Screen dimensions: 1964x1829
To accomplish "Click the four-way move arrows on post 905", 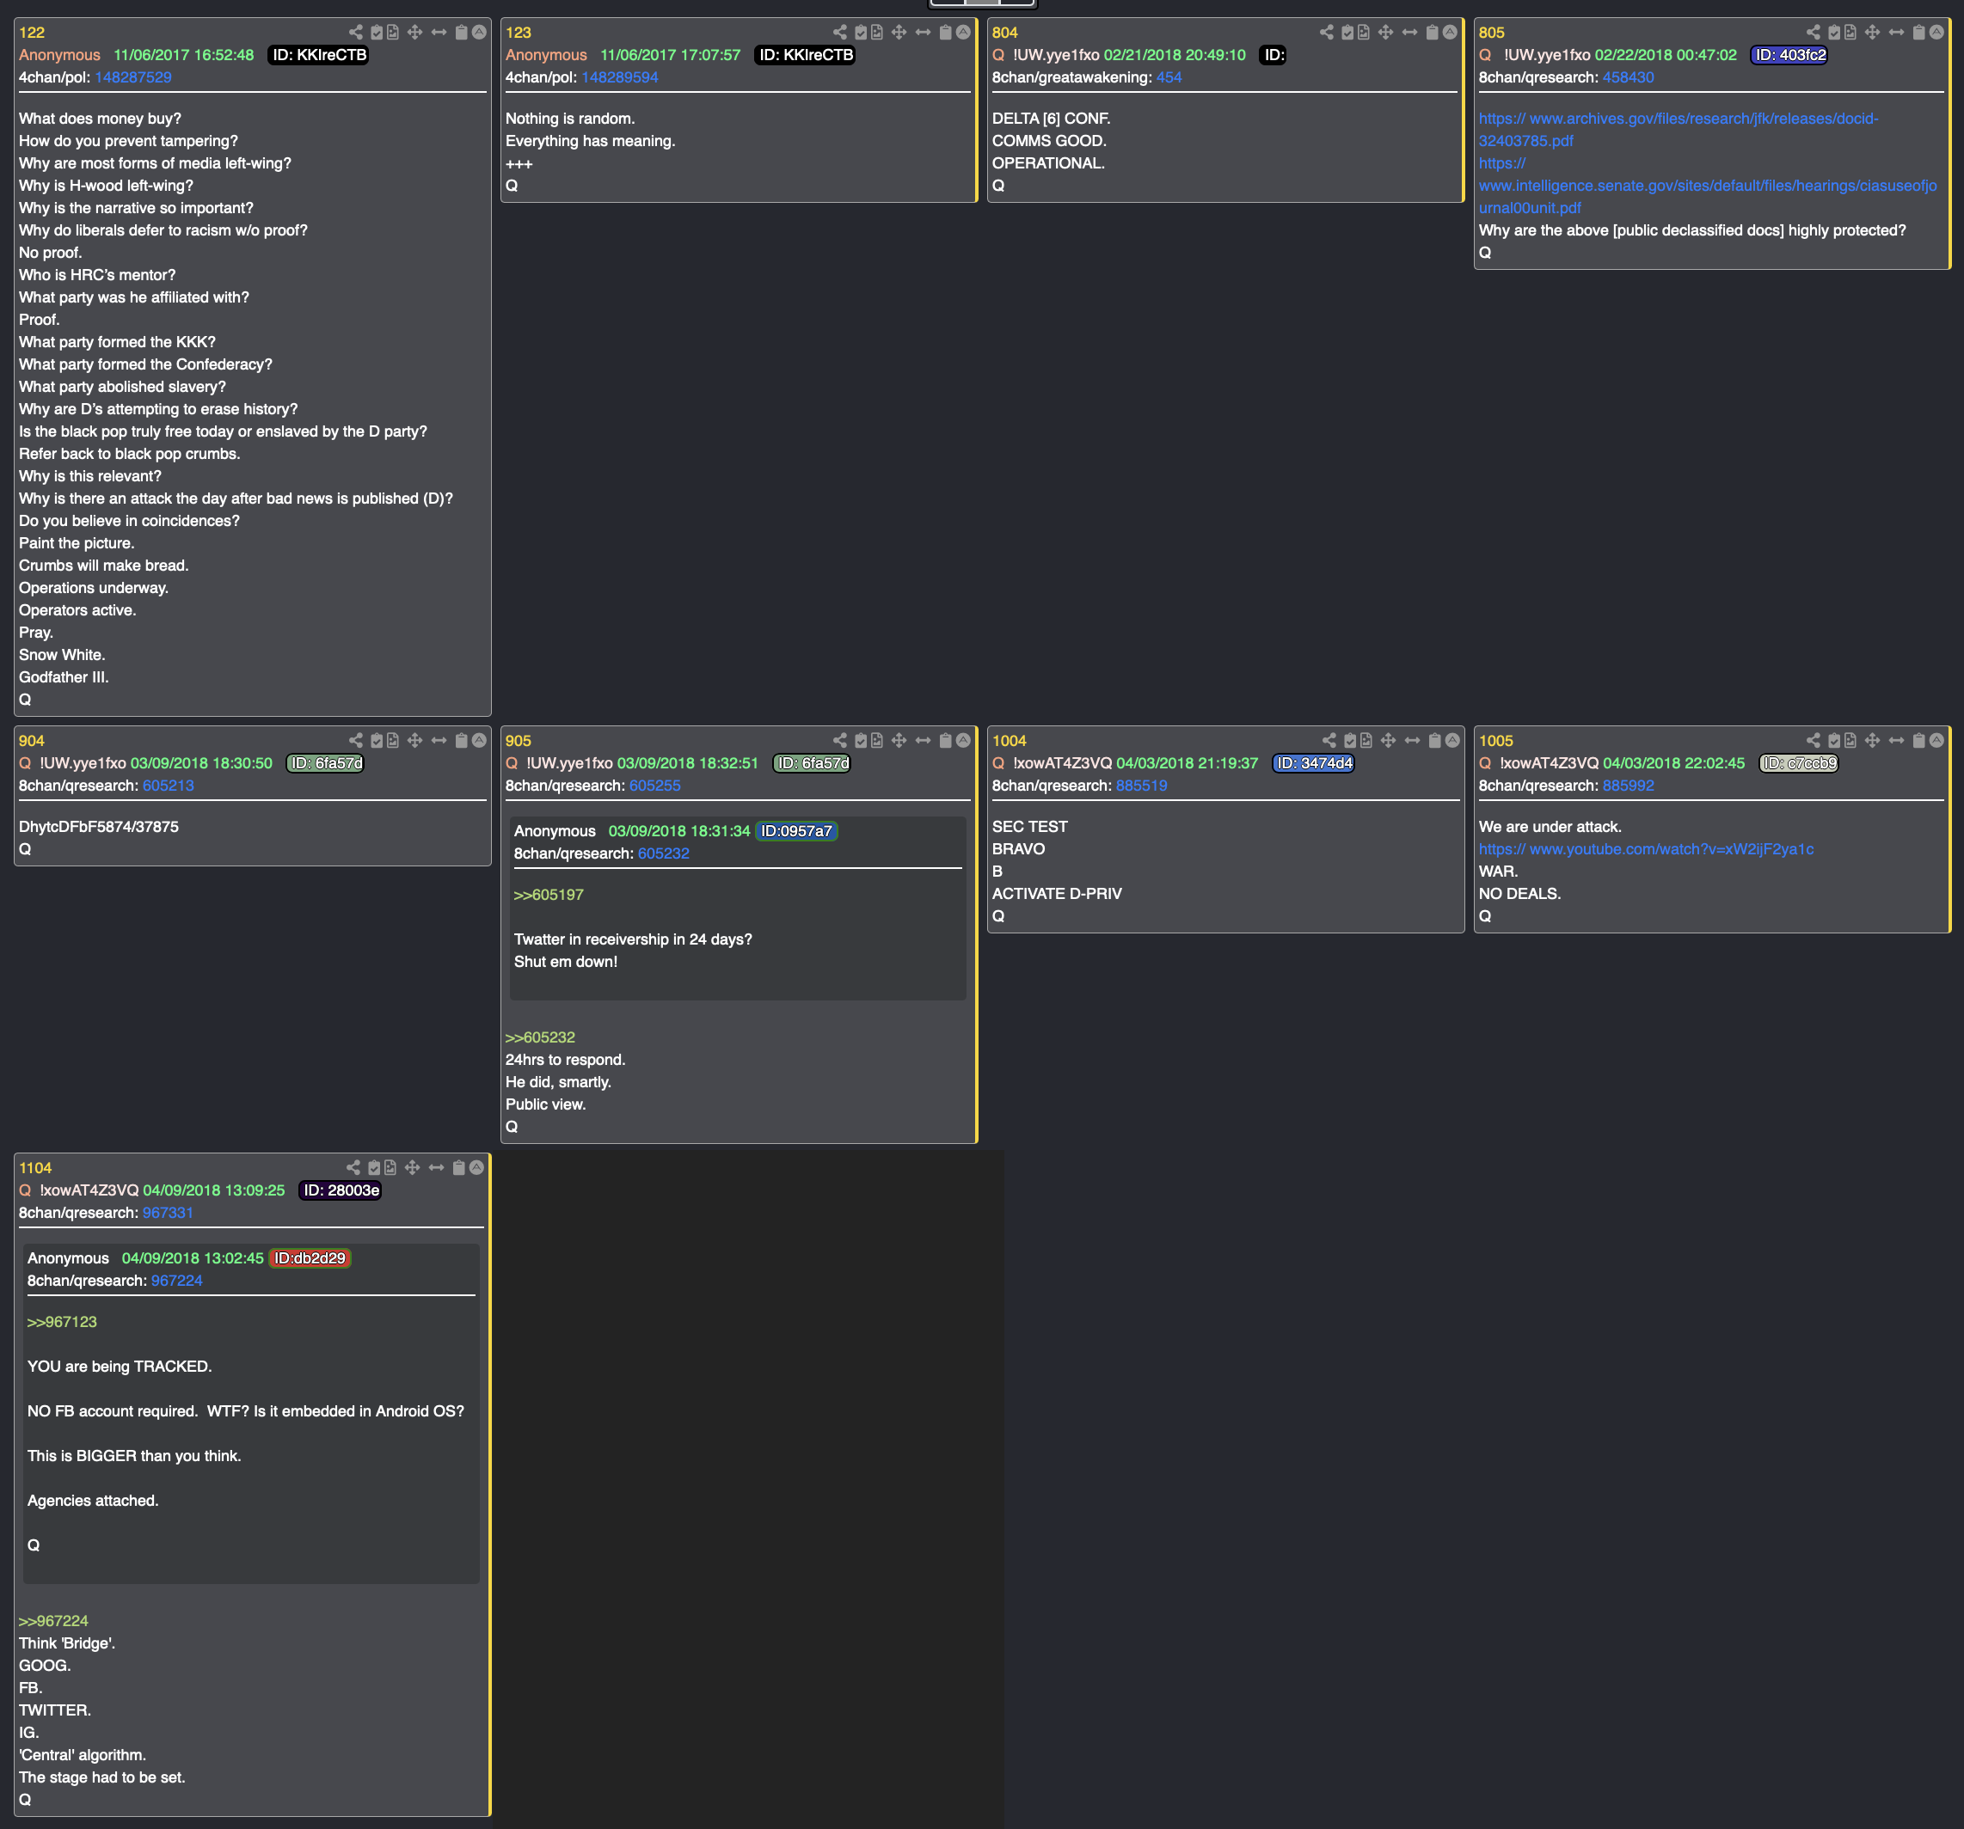I will pos(899,741).
